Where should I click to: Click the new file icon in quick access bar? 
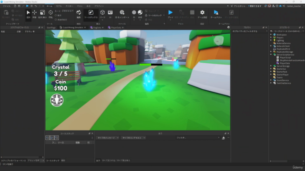click(x=15, y=6)
